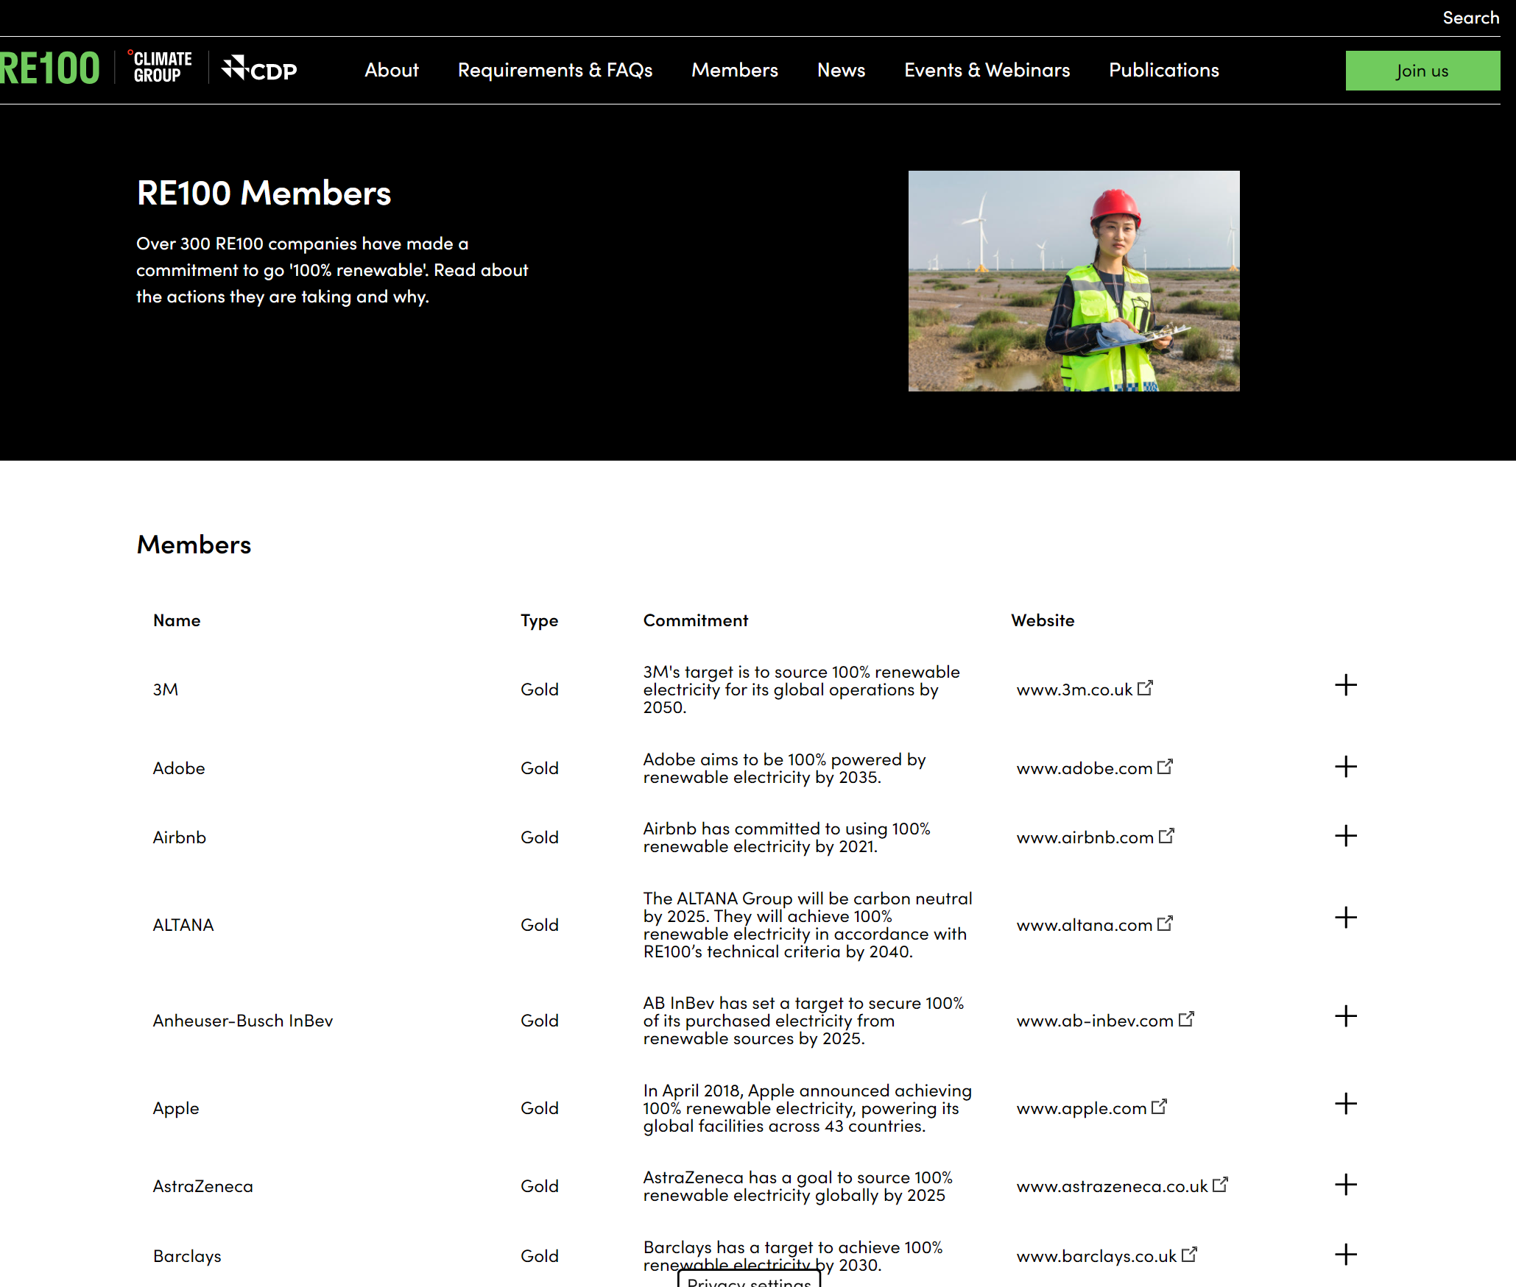This screenshot has width=1516, height=1287.
Task: Click the RE100 logo
Action: [50, 69]
